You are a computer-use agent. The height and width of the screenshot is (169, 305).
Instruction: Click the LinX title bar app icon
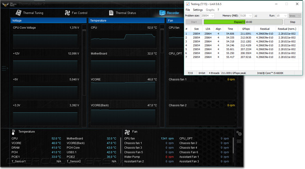pos(188,4)
